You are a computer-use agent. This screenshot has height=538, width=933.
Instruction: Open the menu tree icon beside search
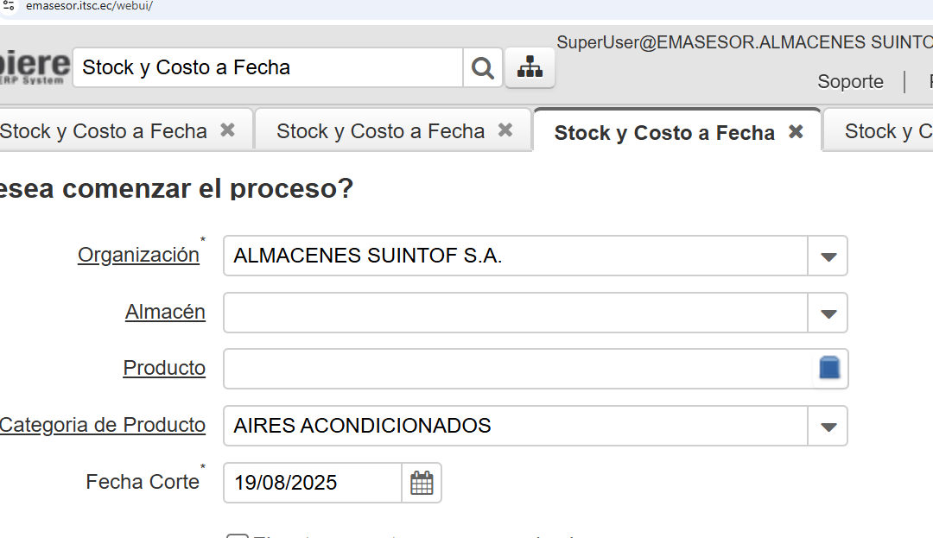point(530,68)
